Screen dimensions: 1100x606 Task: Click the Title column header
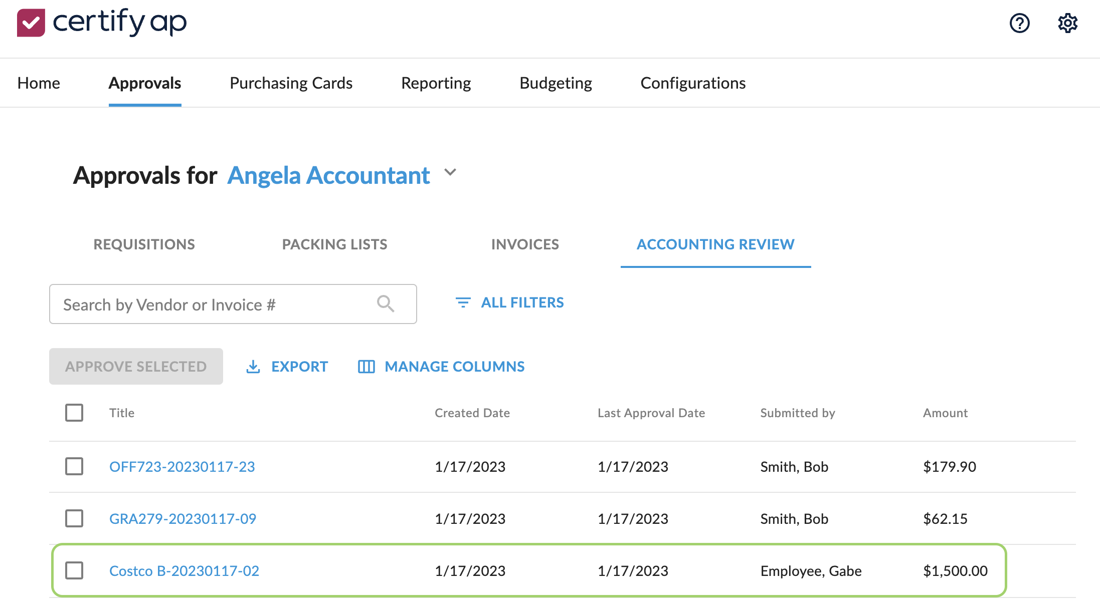click(x=122, y=413)
